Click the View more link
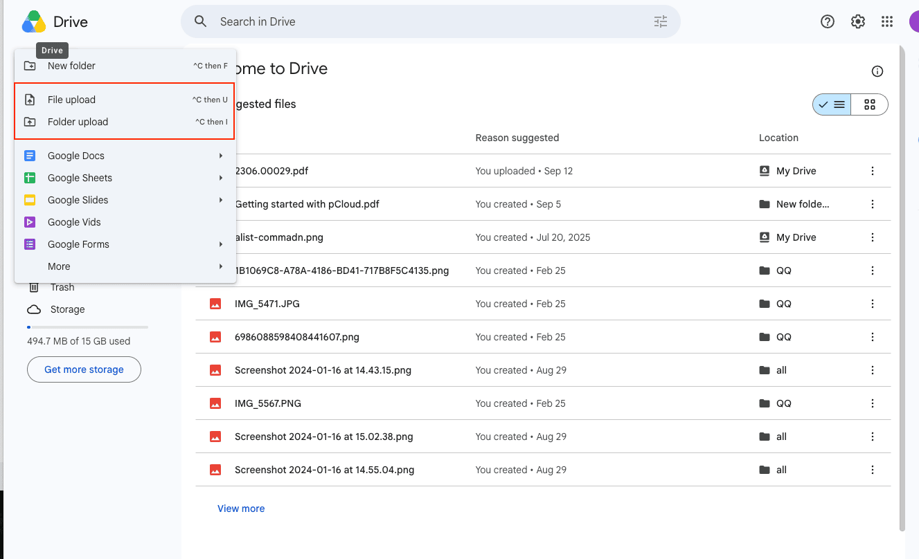Screen dimensions: 919x559 [241, 508]
